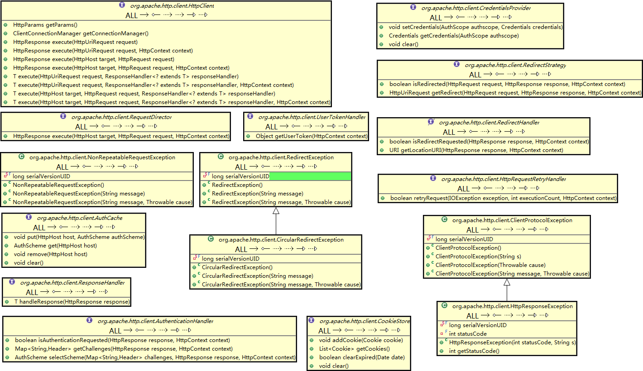Viewport: 643px width, 371px height.
Task: Click the deprecated RedirectHandler interface icon
Action: (x=431, y=122)
